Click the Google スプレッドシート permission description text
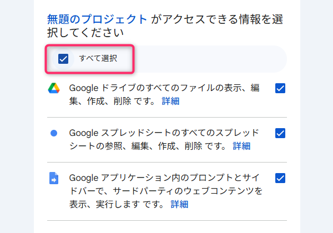Viewport: 333px width, 233px height. 164,139
